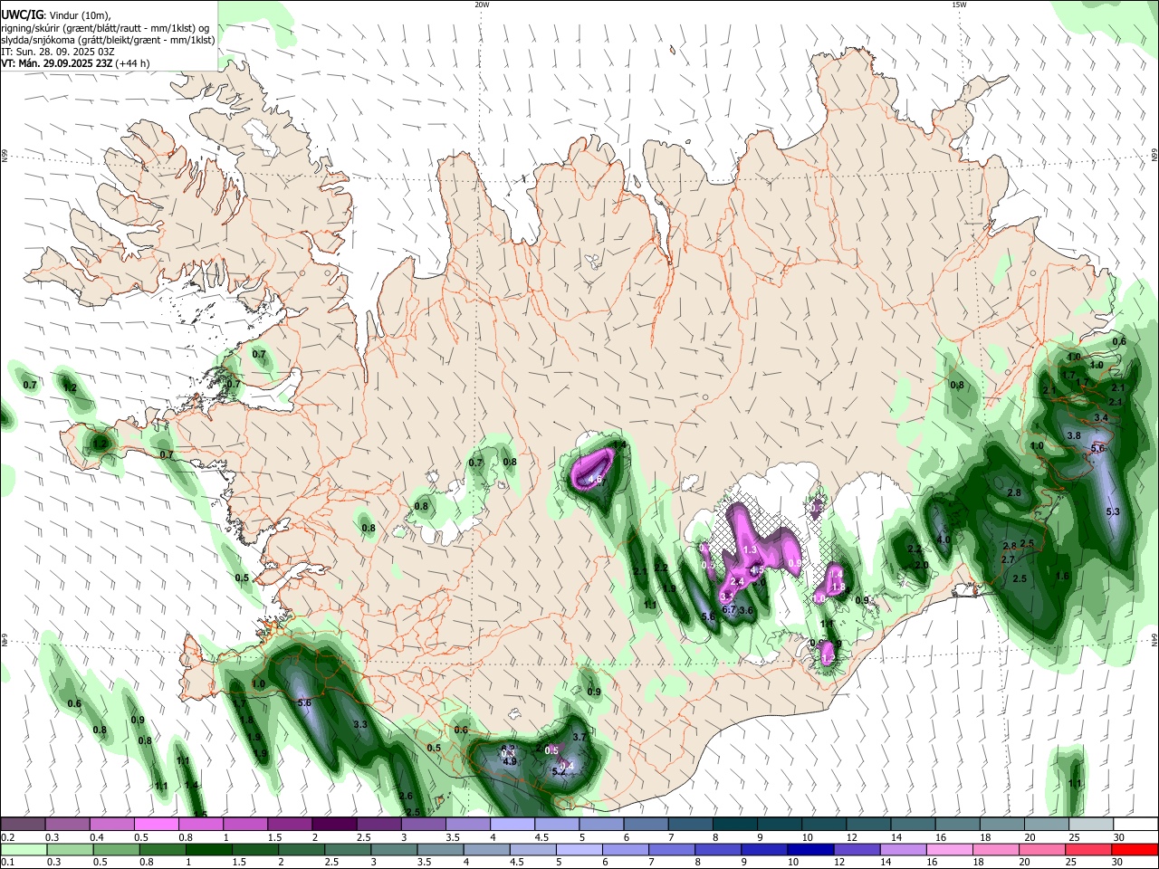Click the 'VT: Mán. 29.09.2025 23Z (+44 h)' line

[75, 64]
